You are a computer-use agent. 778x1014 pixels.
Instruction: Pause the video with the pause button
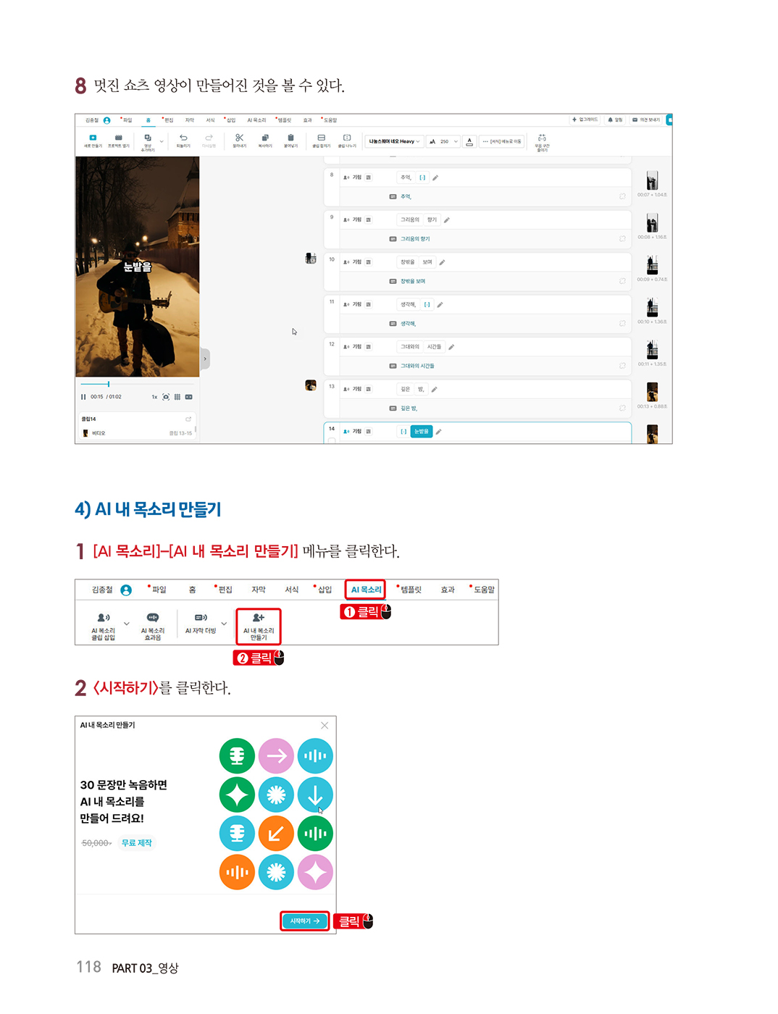(83, 397)
